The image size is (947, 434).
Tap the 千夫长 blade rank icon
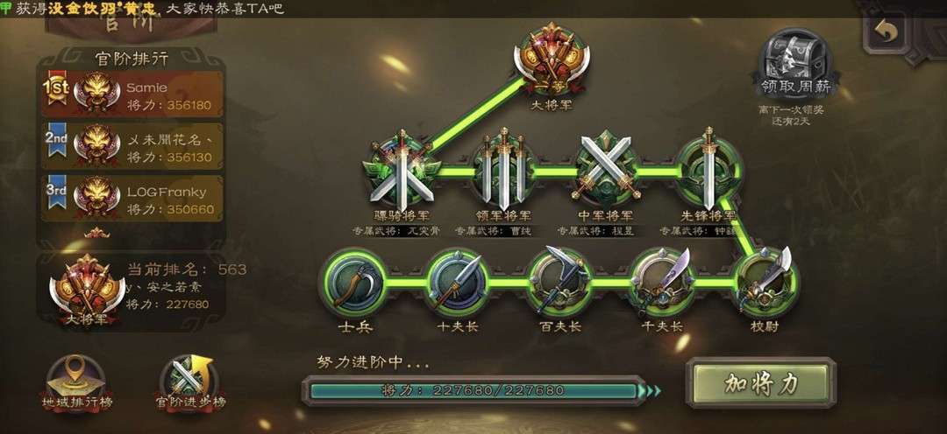click(663, 282)
